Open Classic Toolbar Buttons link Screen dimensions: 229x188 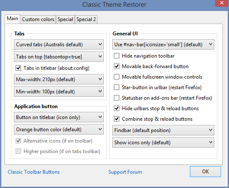pos(34,172)
